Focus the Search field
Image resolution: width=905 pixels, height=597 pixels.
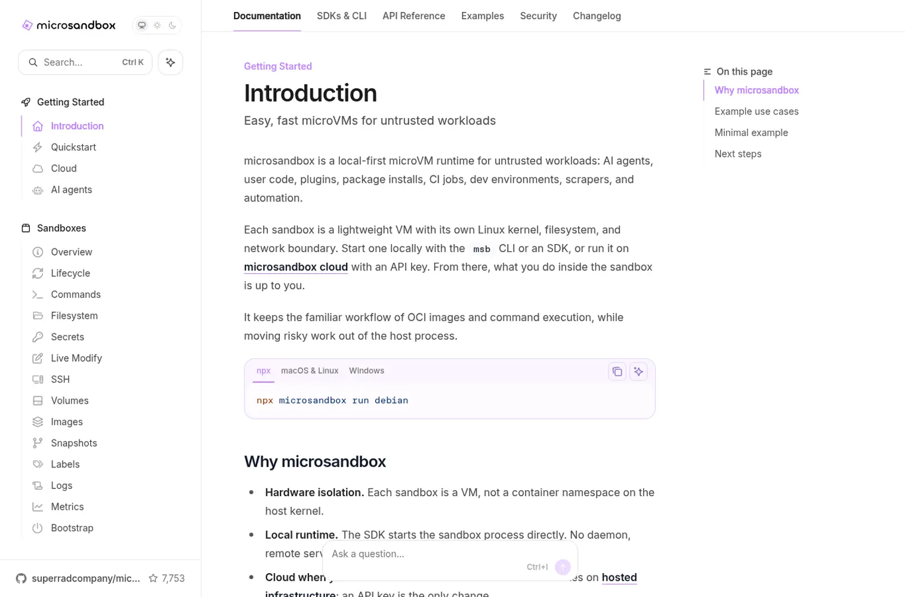(85, 62)
